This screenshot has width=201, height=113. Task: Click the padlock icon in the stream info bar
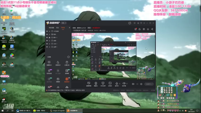point(140,29)
